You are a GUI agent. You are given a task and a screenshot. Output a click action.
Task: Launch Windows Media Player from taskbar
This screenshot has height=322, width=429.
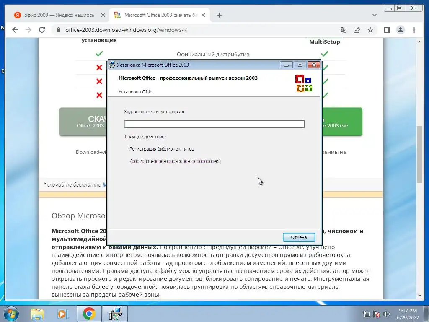pyautogui.click(x=63, y=314)
